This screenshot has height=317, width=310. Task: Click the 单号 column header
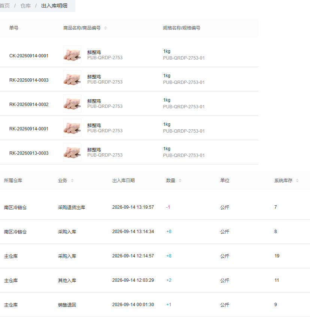pos(14,28)
